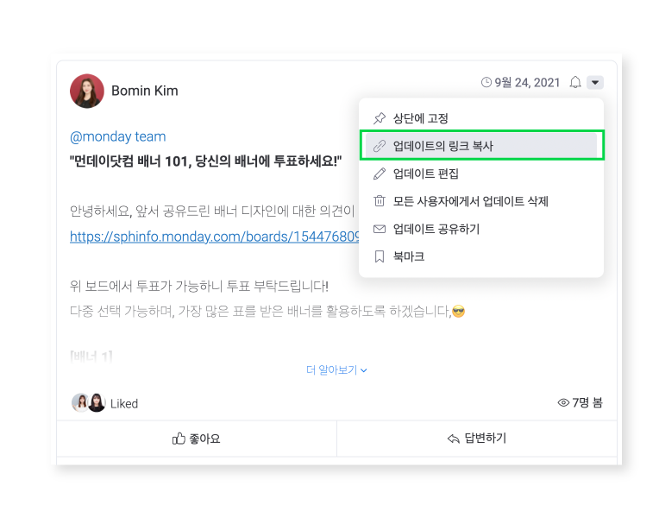Click the sunglasses emoji in post
659x518 pixels.
(459, 312)
